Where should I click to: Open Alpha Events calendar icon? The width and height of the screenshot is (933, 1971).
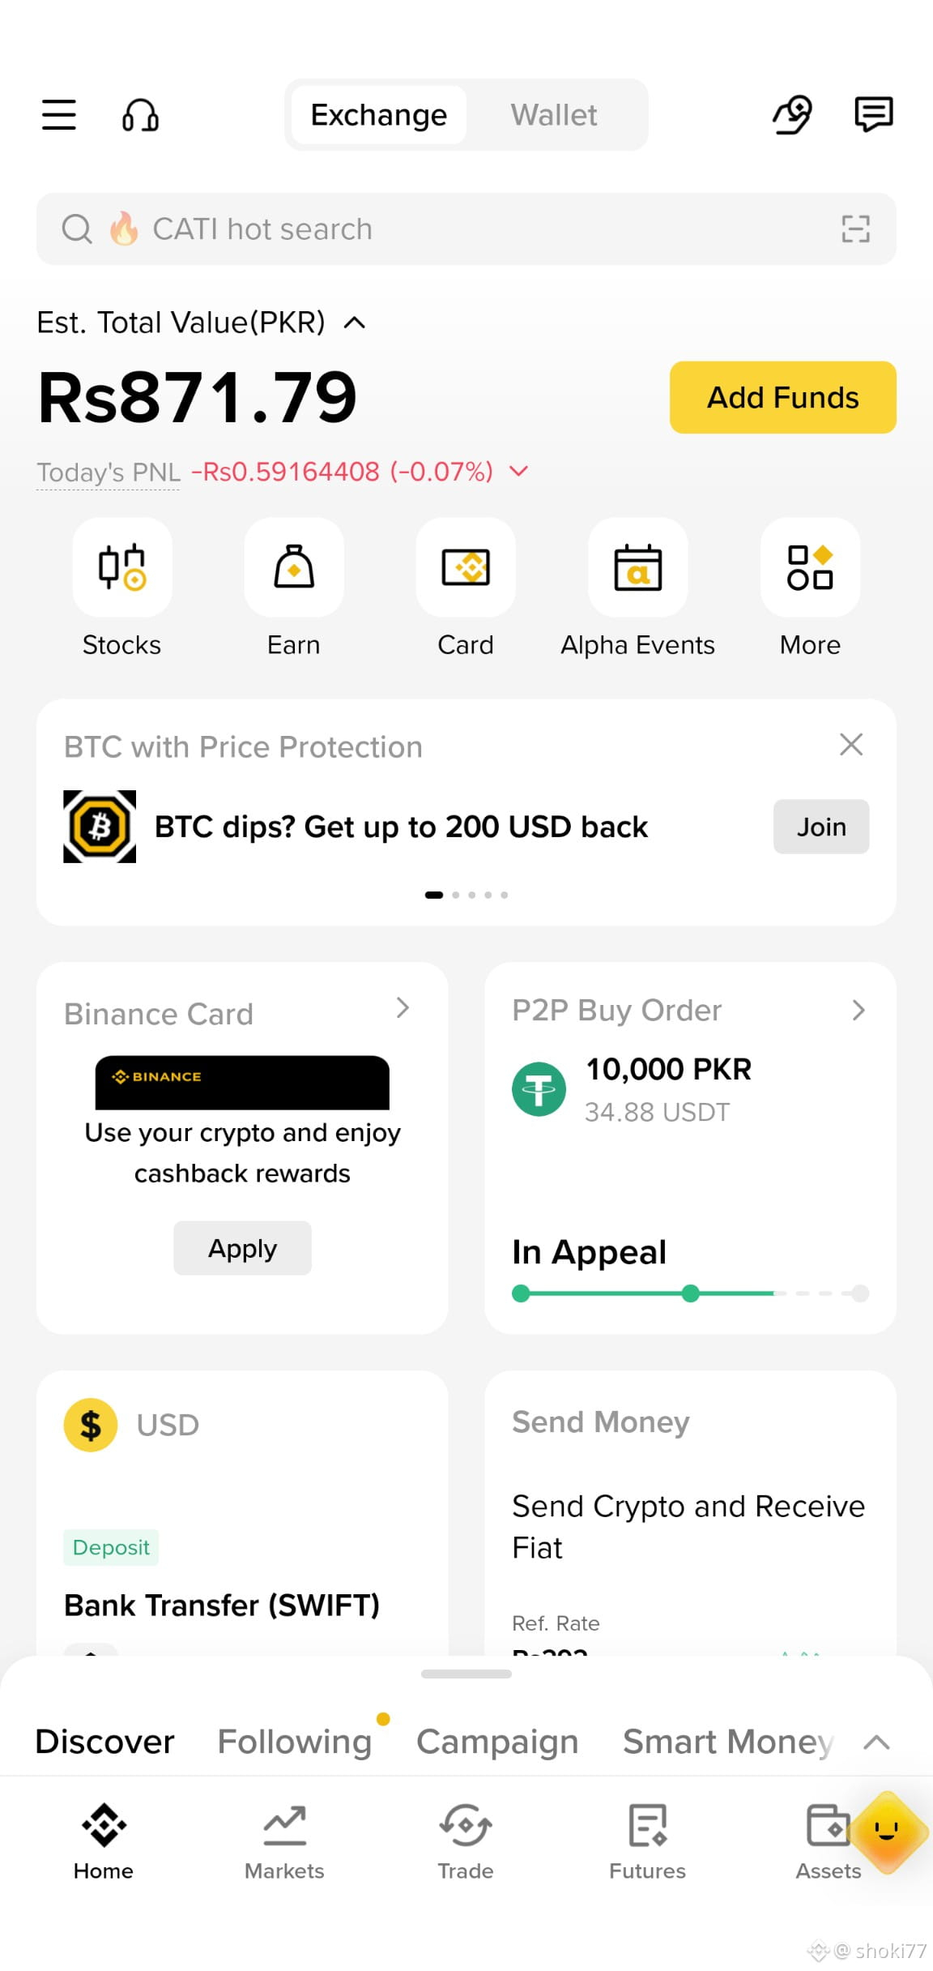coord(638,567)
